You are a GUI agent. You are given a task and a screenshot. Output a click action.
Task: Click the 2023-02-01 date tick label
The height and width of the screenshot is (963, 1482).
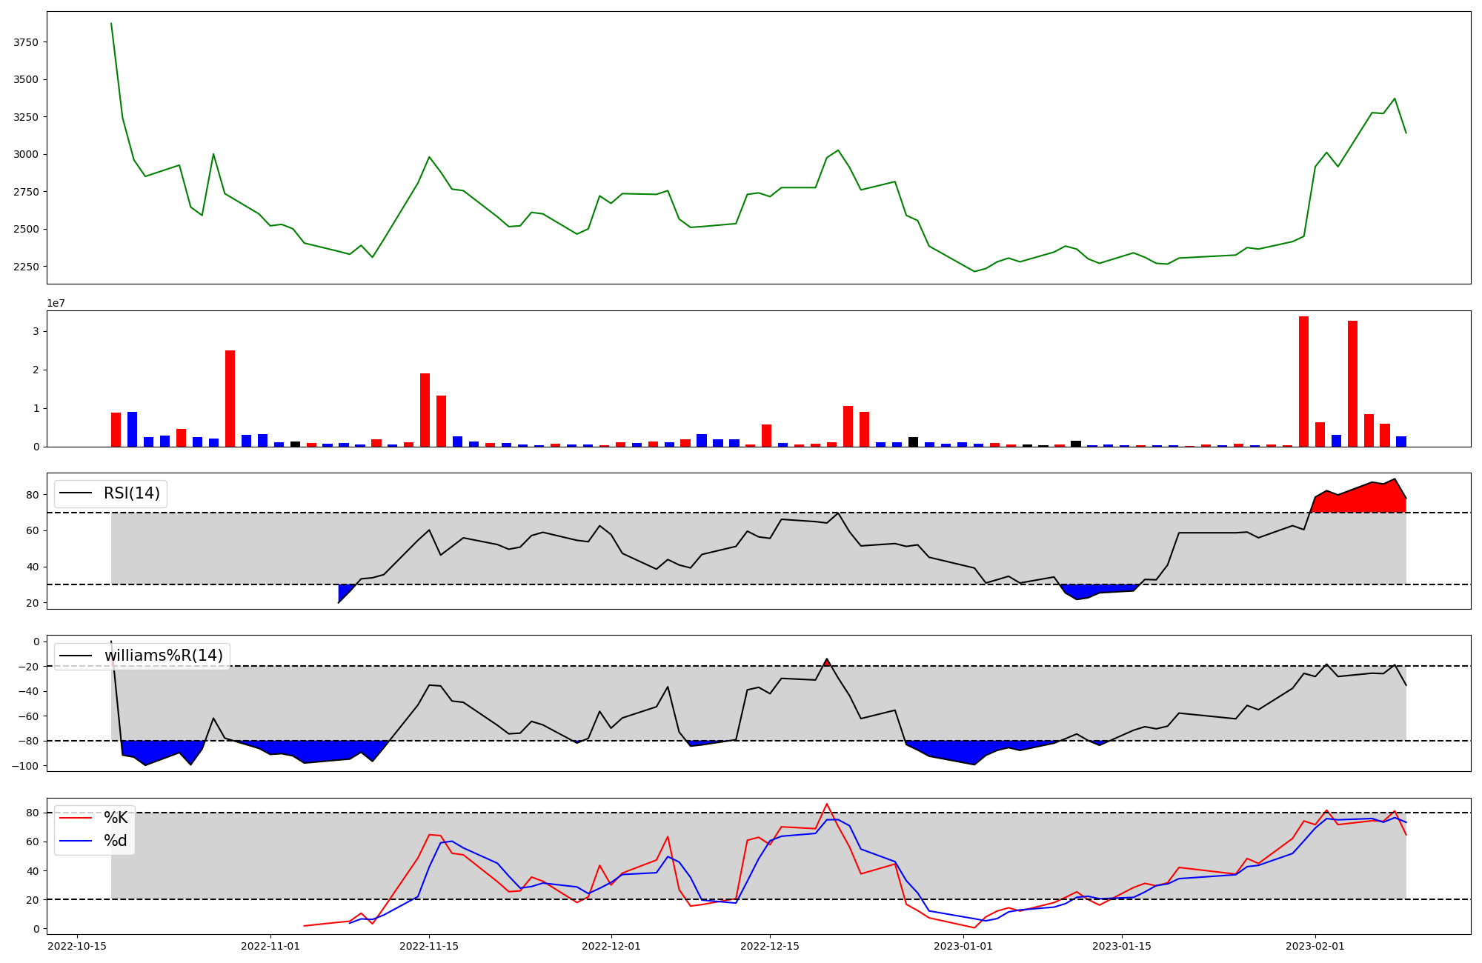click(x=1315, y=946)
